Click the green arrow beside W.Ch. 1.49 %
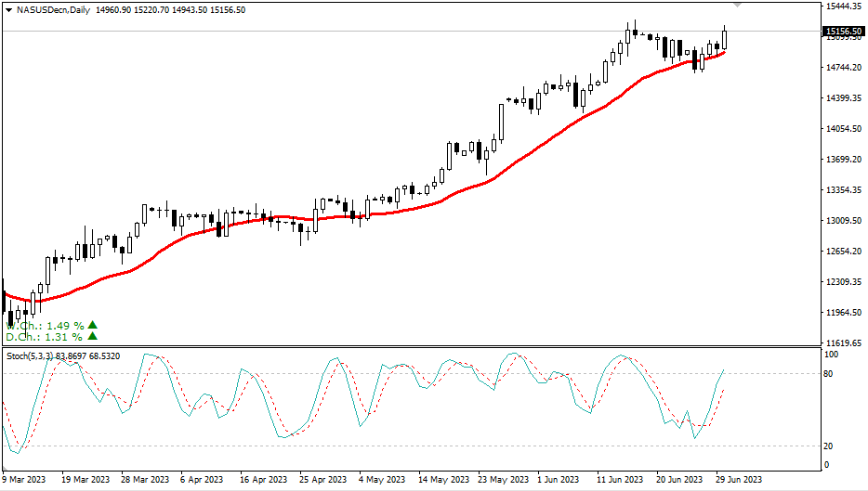Image resolution: width=868 pixels, height=491 pixels. [x=92, y=325]
